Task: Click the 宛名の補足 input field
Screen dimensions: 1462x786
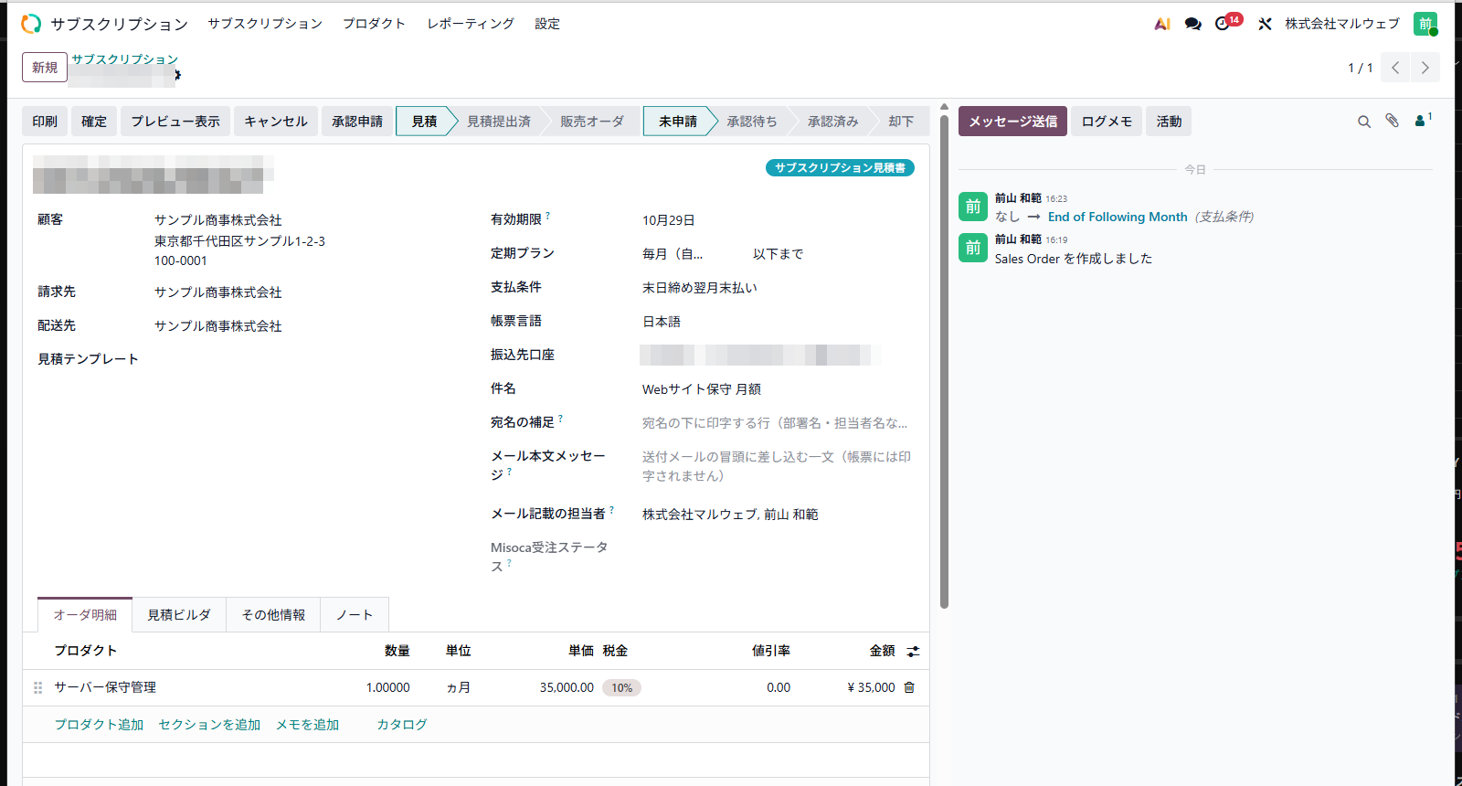Action: point(777,423)
